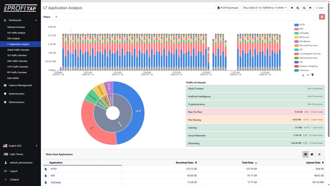Viewport: 330px width, 186px height.
Task: Toggle Microsoft Services legend entry
Action: coord(306,45)
